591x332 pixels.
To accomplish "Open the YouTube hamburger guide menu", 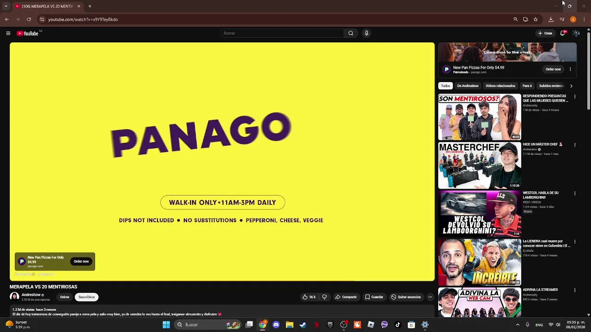I will coord(8,33).
